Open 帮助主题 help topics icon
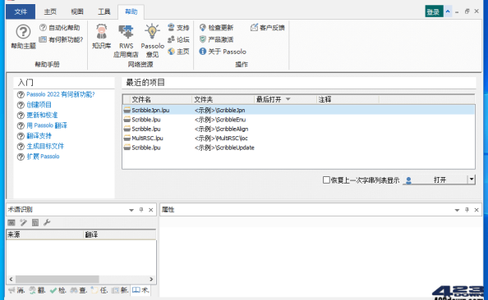 point(23,36)
